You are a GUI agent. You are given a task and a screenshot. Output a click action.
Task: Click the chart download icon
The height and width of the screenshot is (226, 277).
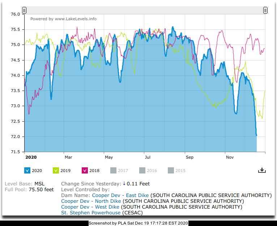coord(262,170)
